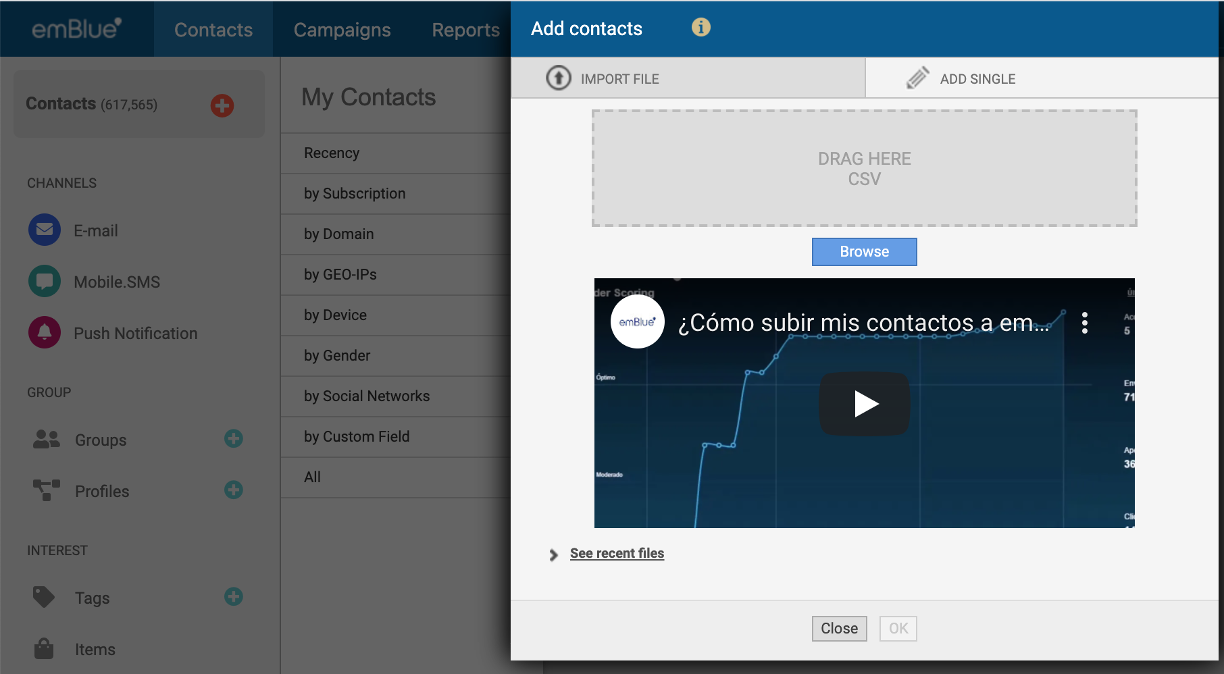Play the contacts upload tutorial video

(865, 404)
